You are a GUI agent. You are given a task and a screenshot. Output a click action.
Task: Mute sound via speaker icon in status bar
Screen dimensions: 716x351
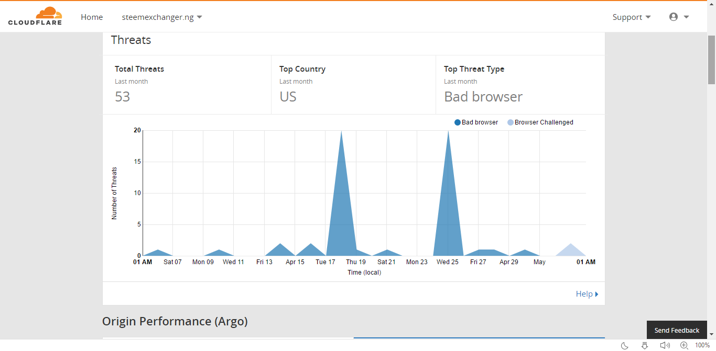[665, 345]
